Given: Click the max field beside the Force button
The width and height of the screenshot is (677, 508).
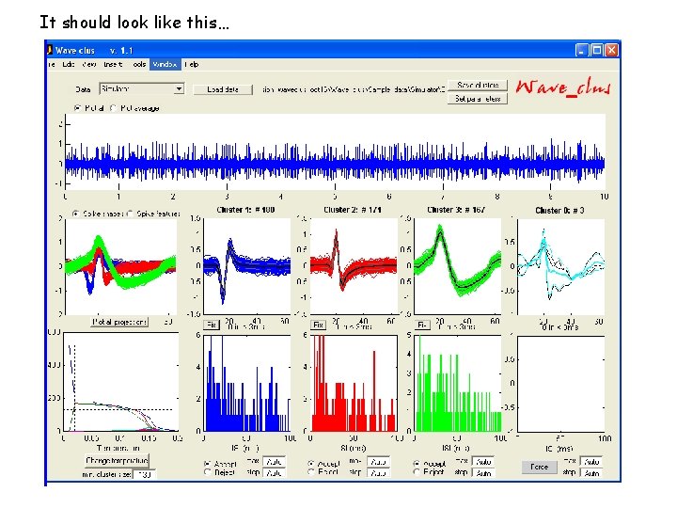Looking at the screenshot, I should 591,462.
